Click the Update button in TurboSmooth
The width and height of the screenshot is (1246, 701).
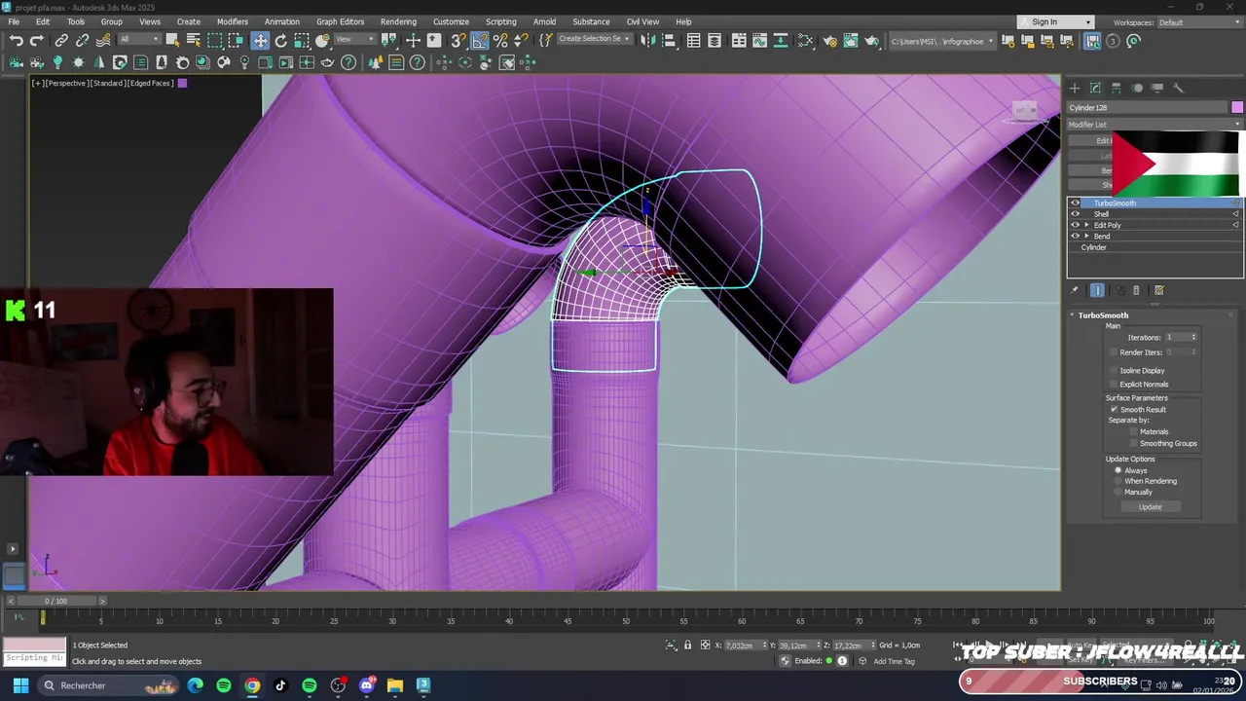[1150, 507]
